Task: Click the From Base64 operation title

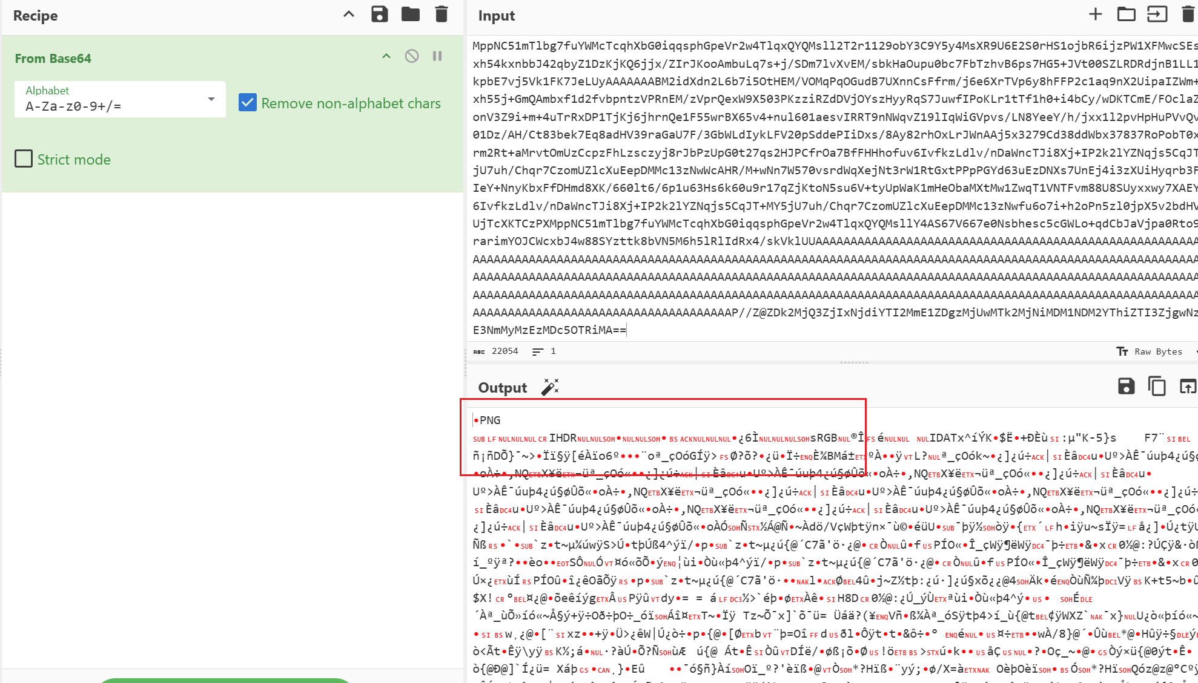Action: tap(53, 59)
